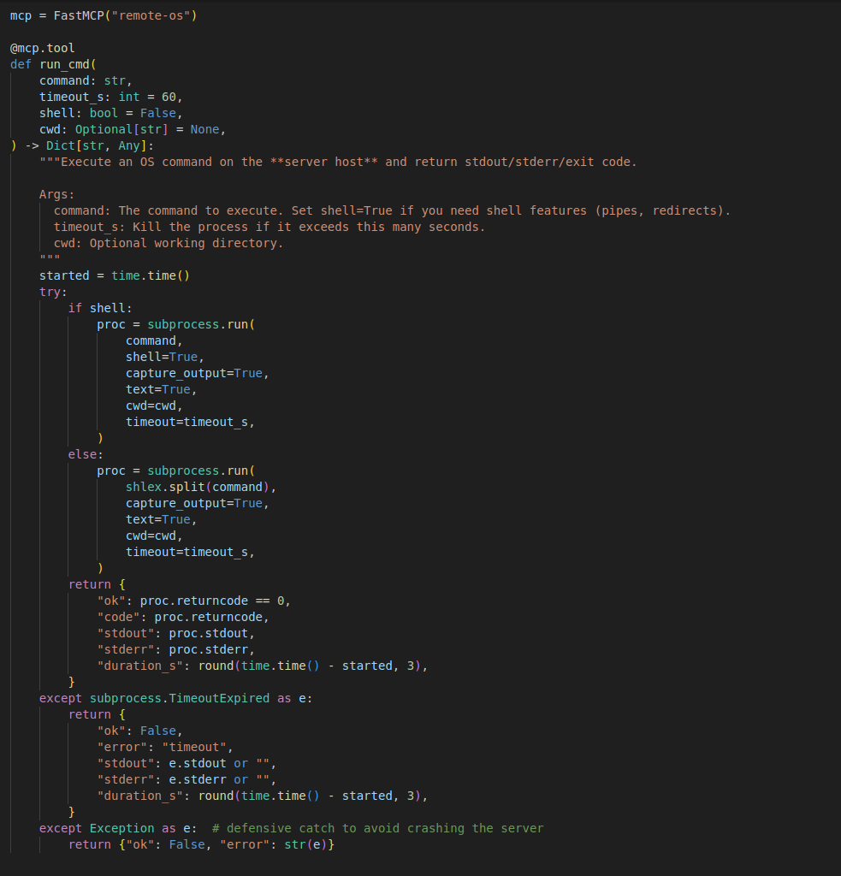Click the else: keyword
Screen dimensions: 841x876
[x=85, y=454]
